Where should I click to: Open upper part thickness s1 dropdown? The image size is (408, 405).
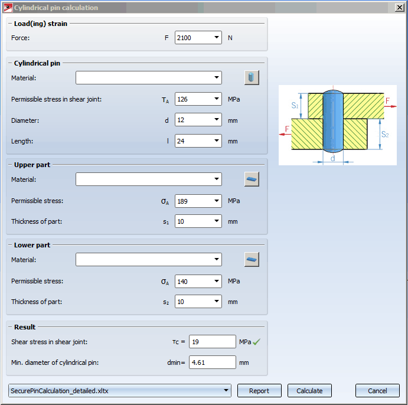point(216,221)
